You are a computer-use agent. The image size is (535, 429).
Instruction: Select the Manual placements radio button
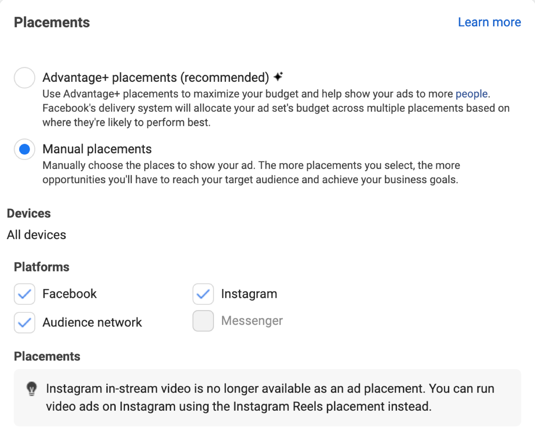pyautogui.click(x=24, y=149)
